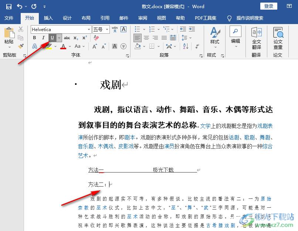
Task: Apply yellow text highlight color
Action: point(49,46)
